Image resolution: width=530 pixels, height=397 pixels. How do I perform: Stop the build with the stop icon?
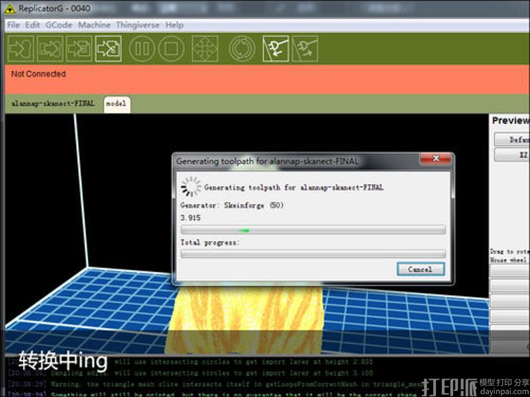point(170,49)
